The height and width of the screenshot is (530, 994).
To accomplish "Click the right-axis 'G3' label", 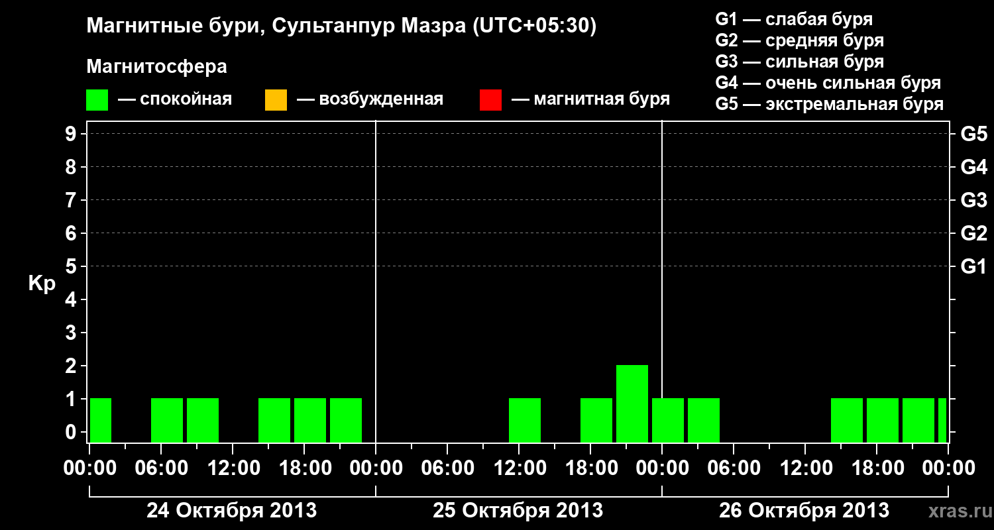I will [x=974, y=200].
